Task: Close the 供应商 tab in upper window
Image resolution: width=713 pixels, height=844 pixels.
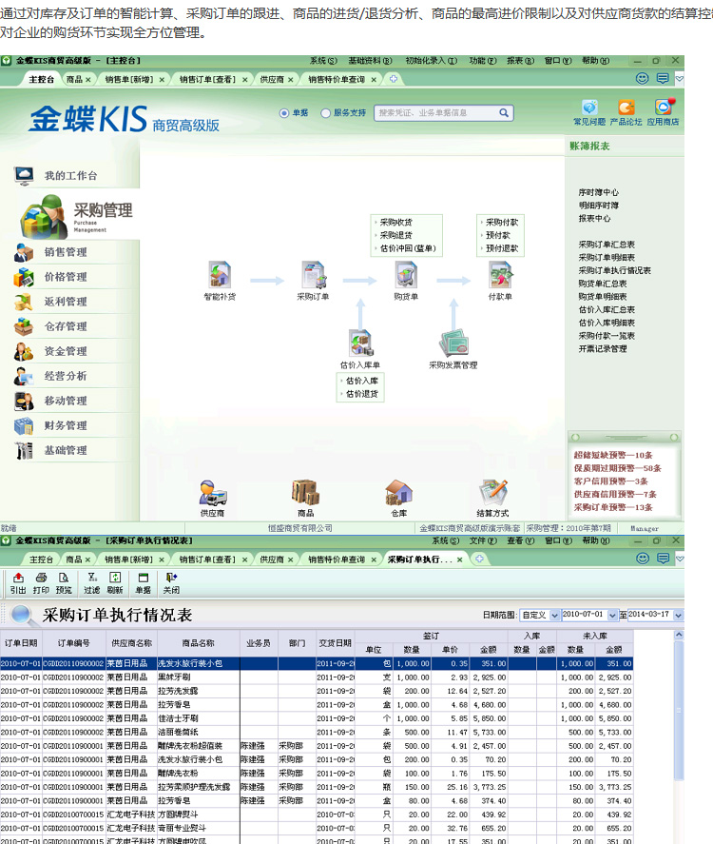Action: [x=290, y=80]
